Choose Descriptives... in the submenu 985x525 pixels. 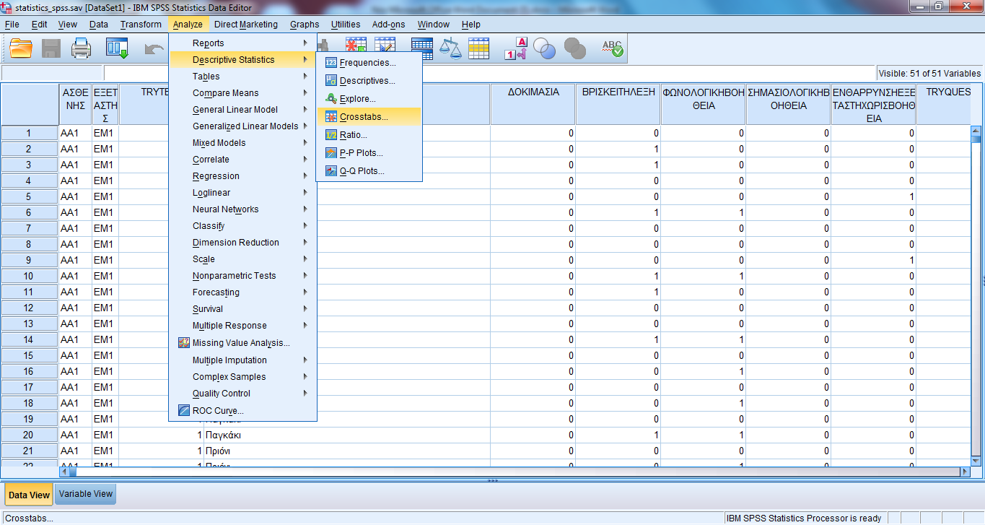point(369,81)
